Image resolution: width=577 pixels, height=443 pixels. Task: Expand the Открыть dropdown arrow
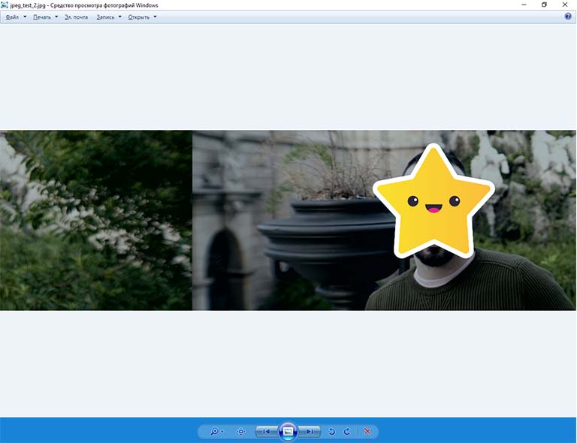[155, 17]
